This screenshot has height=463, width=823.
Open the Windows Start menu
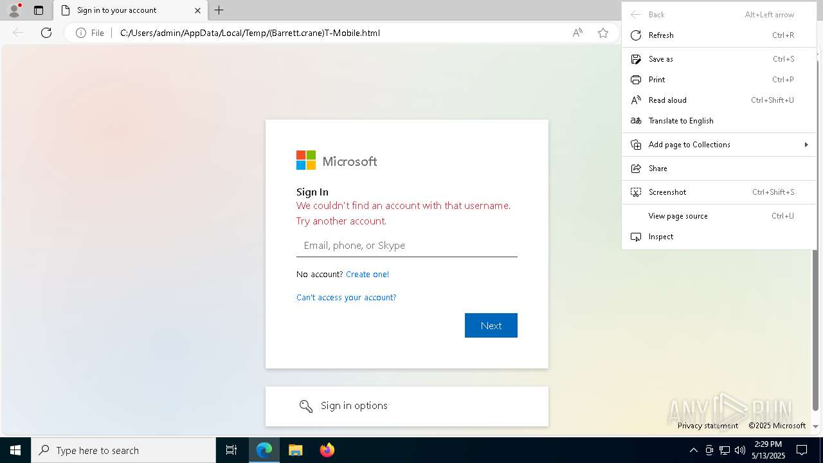[x=15, y=450]
